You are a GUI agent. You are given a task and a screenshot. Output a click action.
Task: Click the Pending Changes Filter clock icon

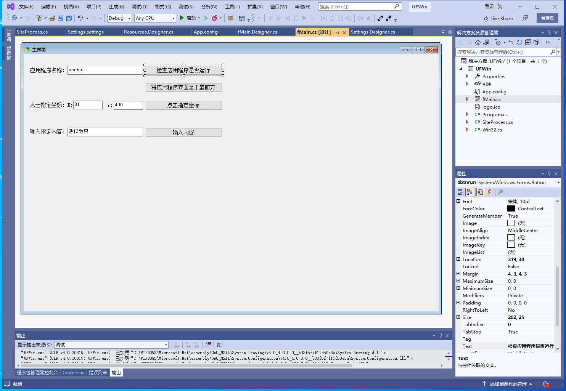point(498,42)
